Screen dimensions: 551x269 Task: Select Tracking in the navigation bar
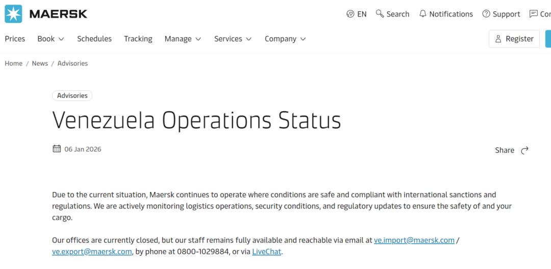click(x=138, y=39)
